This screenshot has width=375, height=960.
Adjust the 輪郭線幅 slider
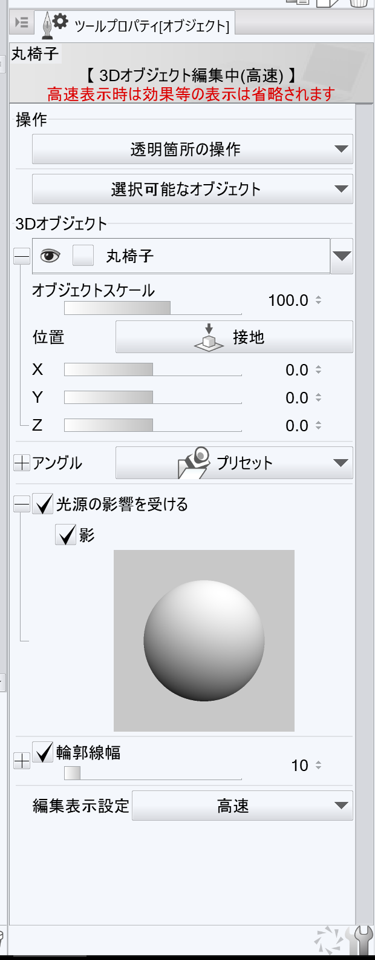(x=153, y=773)
